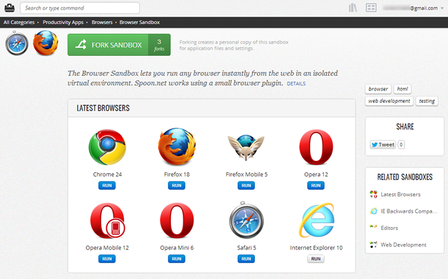Click the SHARE heading
The width and height of the screenshot is (448, 279).
coord(405,127)
